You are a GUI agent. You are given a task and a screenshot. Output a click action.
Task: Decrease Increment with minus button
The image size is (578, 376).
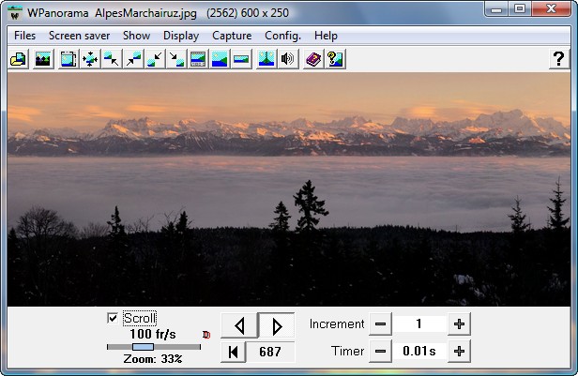pyautogui.click(x=380, y=324)
